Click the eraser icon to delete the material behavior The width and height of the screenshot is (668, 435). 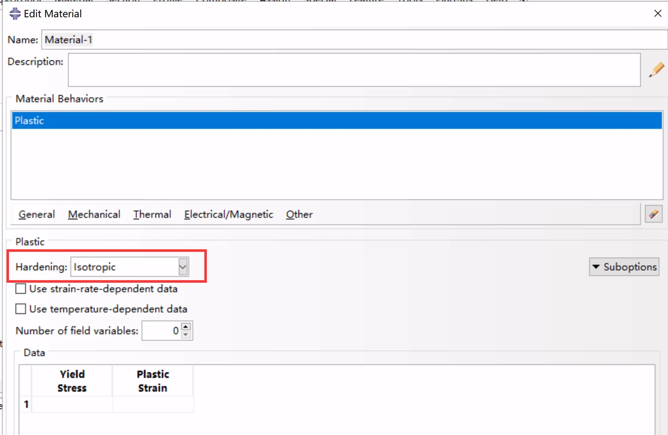(x=653, y=214)
